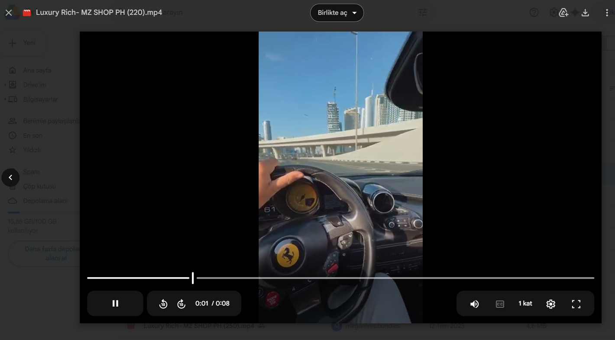The image size is (615, 340).
Task: Pause the video playback
Action: point(115,303)
